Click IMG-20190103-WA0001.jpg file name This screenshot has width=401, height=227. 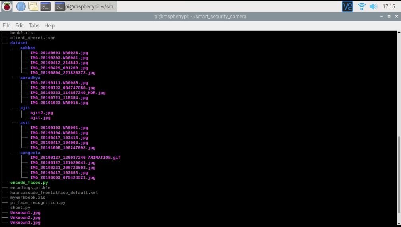[59, 128]
